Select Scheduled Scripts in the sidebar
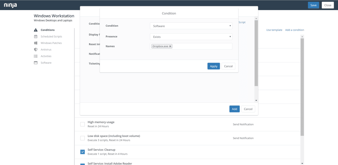The width and height of the screenshot is (338, 165). click(x=51, y=37)
